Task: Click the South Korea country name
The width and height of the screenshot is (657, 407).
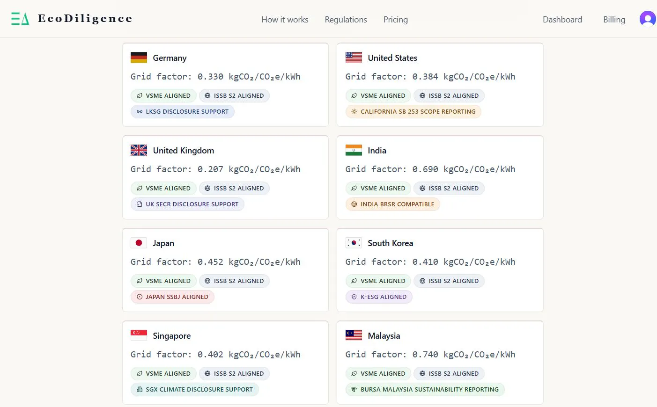Action: pyautogui.click(x=391, y=243)
